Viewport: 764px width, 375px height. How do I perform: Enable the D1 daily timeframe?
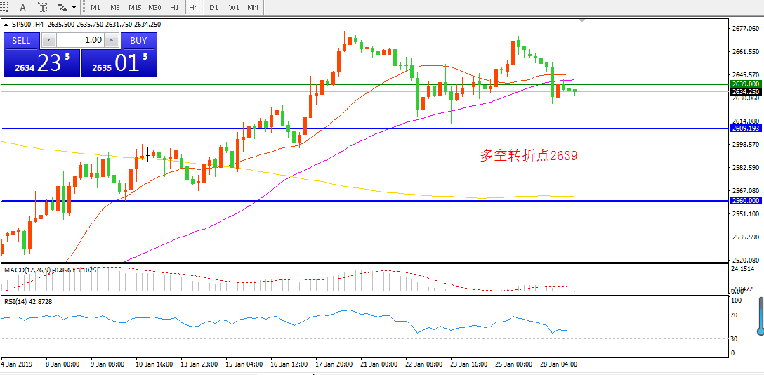click(x=213, y=7)
